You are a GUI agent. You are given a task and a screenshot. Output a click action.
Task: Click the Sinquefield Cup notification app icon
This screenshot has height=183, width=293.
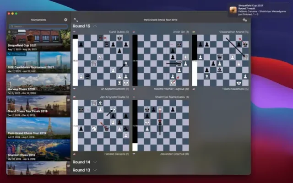233,9
